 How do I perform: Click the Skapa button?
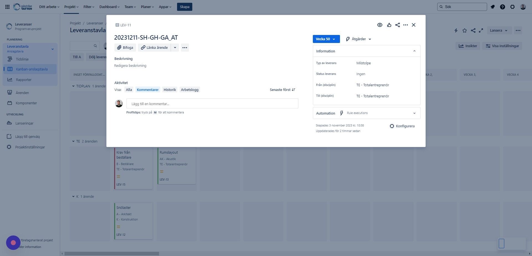pyautogui.click(x=185, y=7)
